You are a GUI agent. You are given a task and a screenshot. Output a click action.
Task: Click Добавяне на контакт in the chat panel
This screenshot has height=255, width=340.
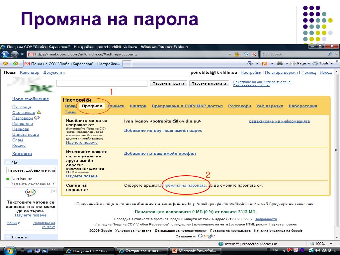pyautogui.click(x=44, y=225)
